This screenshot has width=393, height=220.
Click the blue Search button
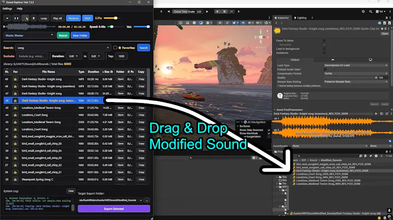click(143, 48)
